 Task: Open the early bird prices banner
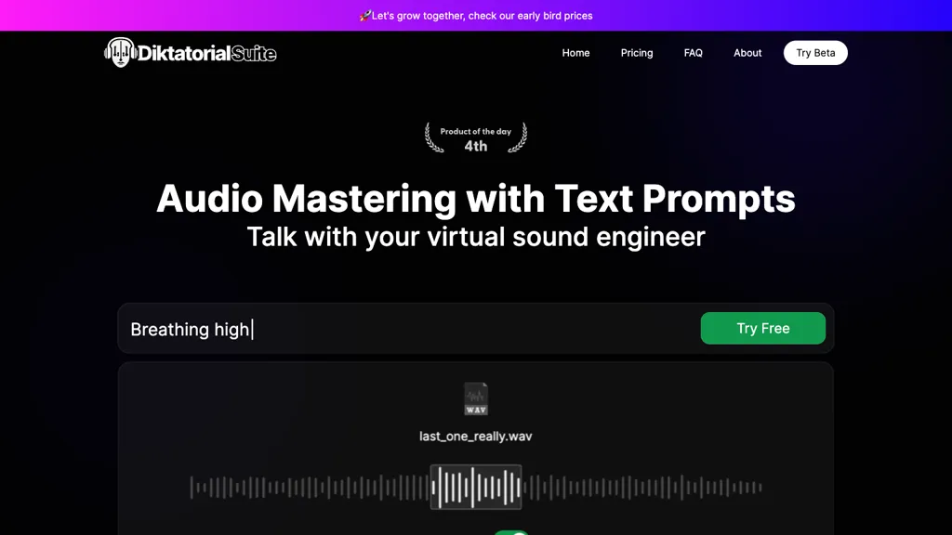tap(476, 16)
